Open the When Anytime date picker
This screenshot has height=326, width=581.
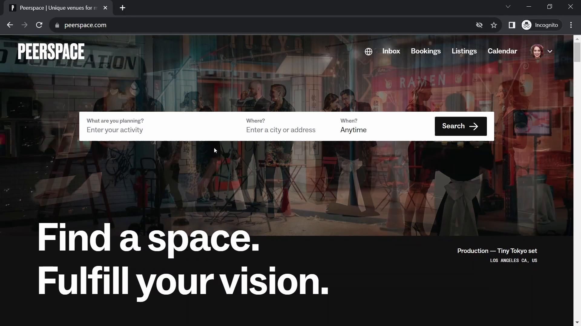353,130
